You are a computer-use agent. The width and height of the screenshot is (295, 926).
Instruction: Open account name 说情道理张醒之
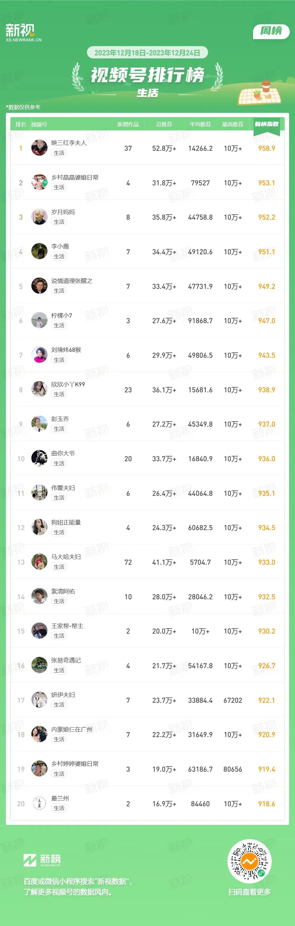coord(72,281)
